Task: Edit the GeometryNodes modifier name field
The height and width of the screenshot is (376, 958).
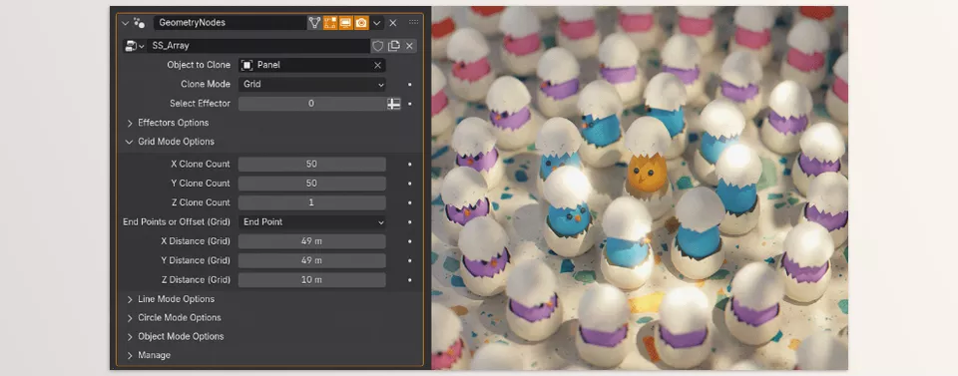Action: tap(230, 23)
